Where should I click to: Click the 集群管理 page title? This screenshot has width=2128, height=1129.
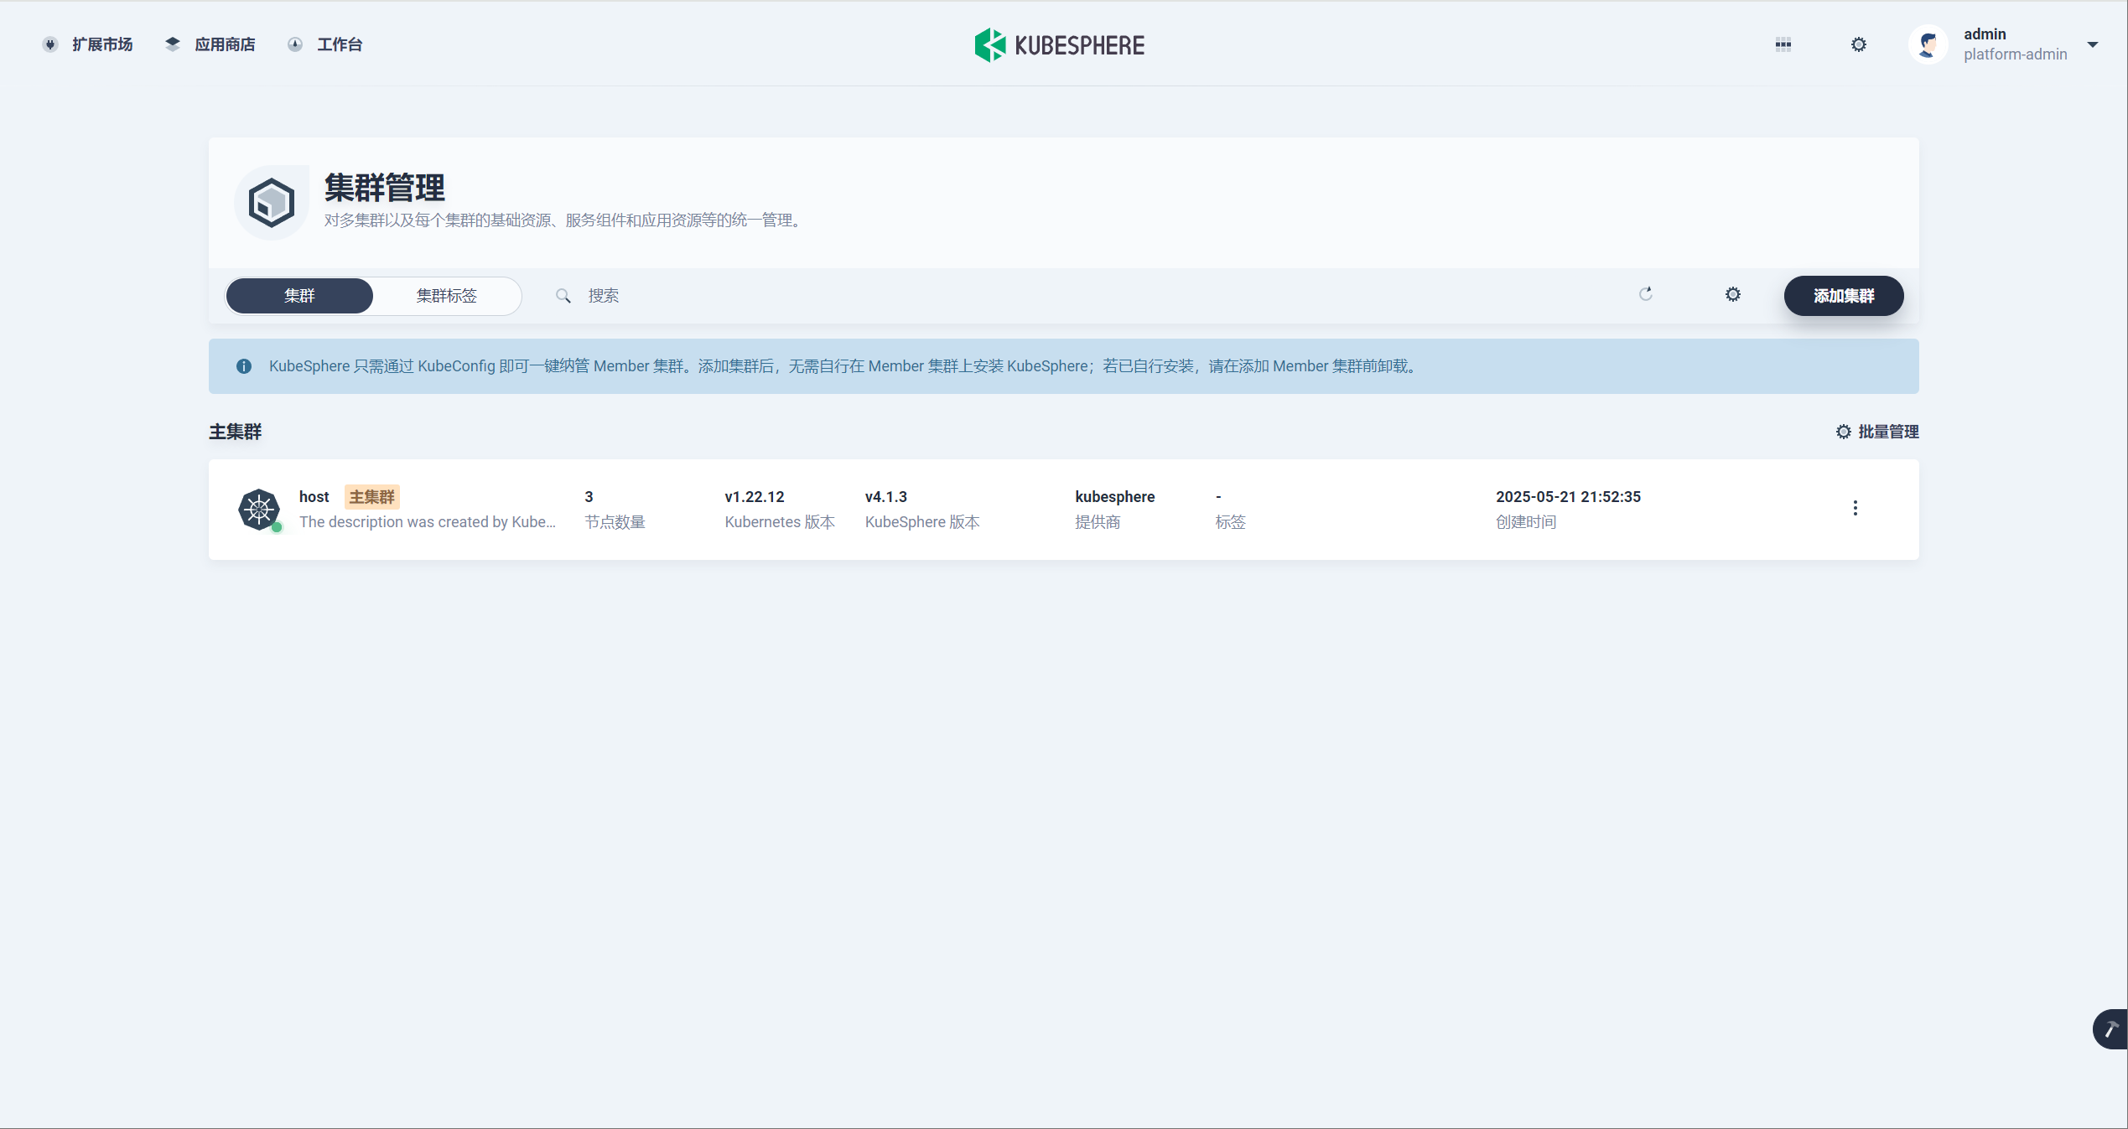coord(385,188)
